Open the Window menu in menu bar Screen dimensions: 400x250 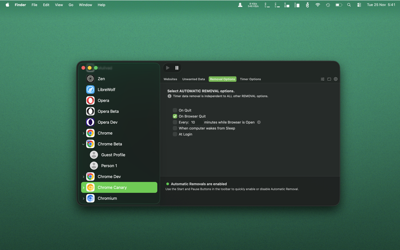pos(85,5)
